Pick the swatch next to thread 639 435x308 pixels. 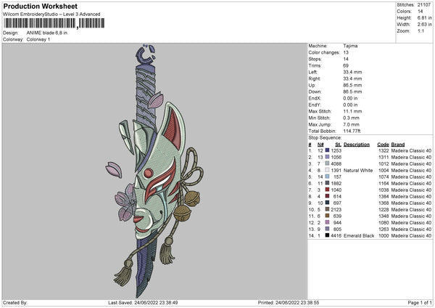coord(328,216)
